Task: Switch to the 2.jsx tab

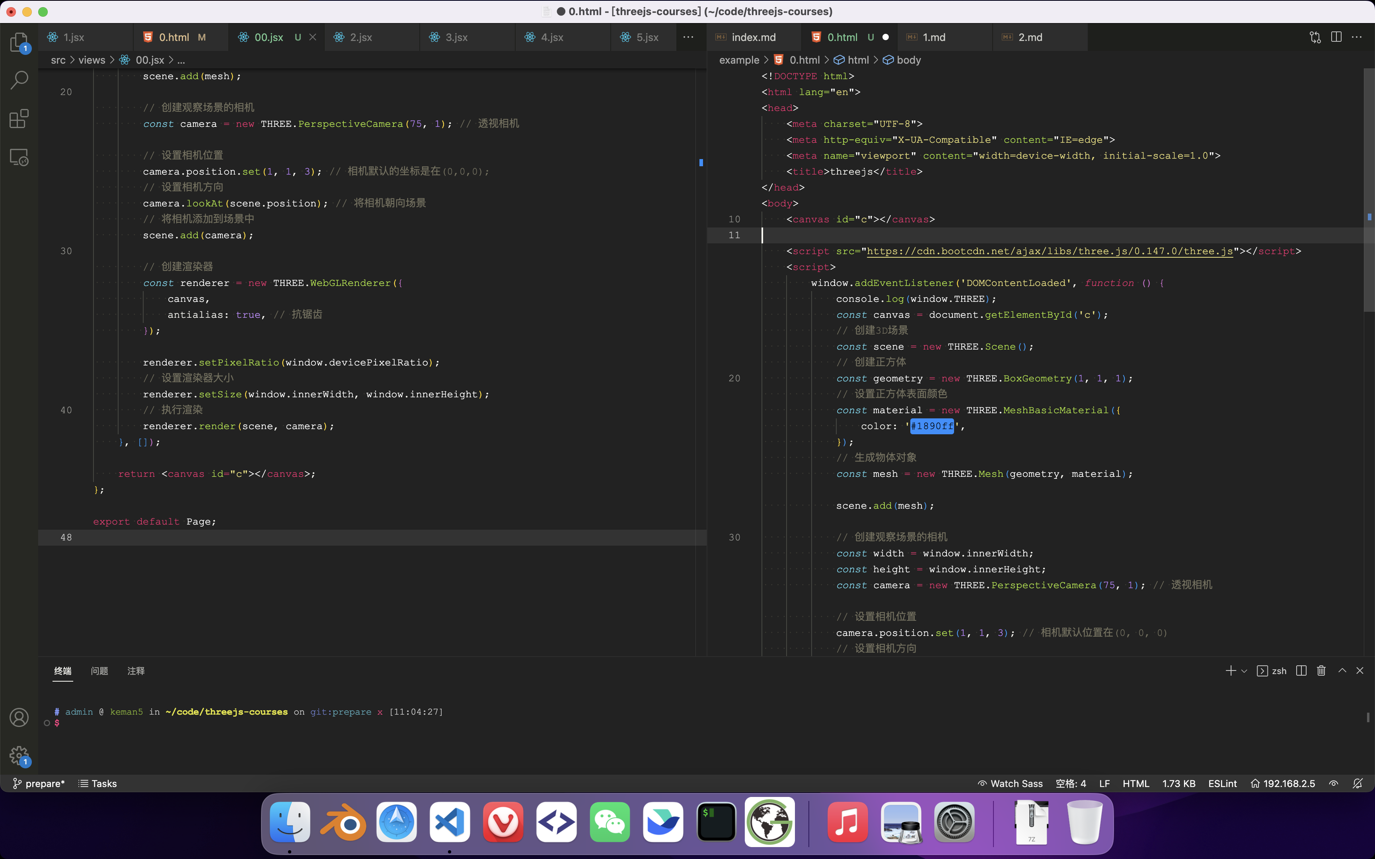Action: coord(361,37)
